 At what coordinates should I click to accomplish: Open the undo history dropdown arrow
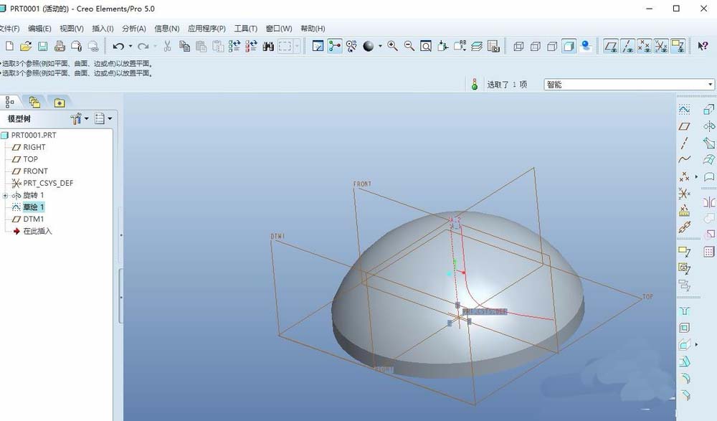(x=130, y=46)
